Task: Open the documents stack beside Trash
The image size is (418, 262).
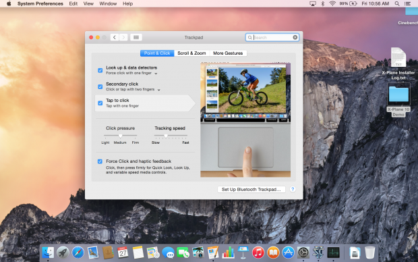Action: coord(355,253)
